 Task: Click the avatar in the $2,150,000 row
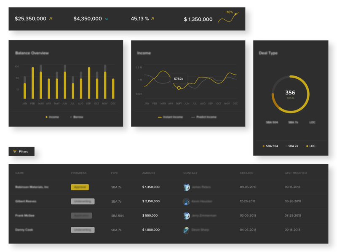pos(186,201)
